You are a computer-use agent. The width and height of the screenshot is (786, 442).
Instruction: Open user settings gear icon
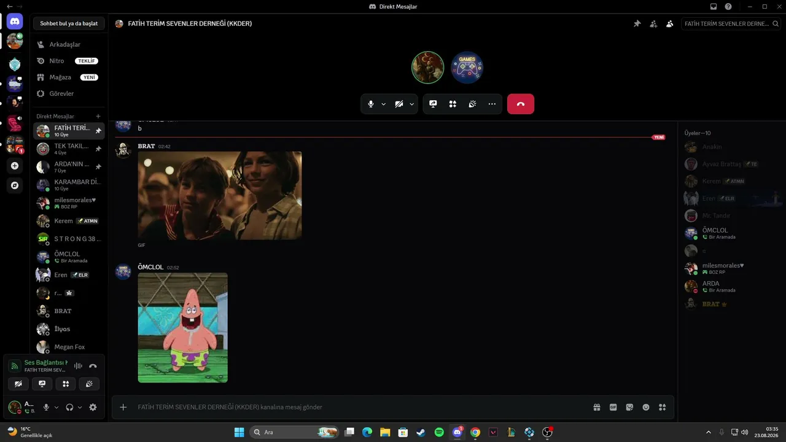93,407
